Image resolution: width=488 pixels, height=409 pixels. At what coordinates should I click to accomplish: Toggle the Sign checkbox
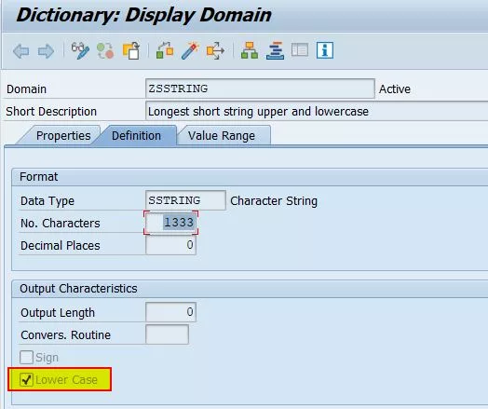(x=26, y=357)
